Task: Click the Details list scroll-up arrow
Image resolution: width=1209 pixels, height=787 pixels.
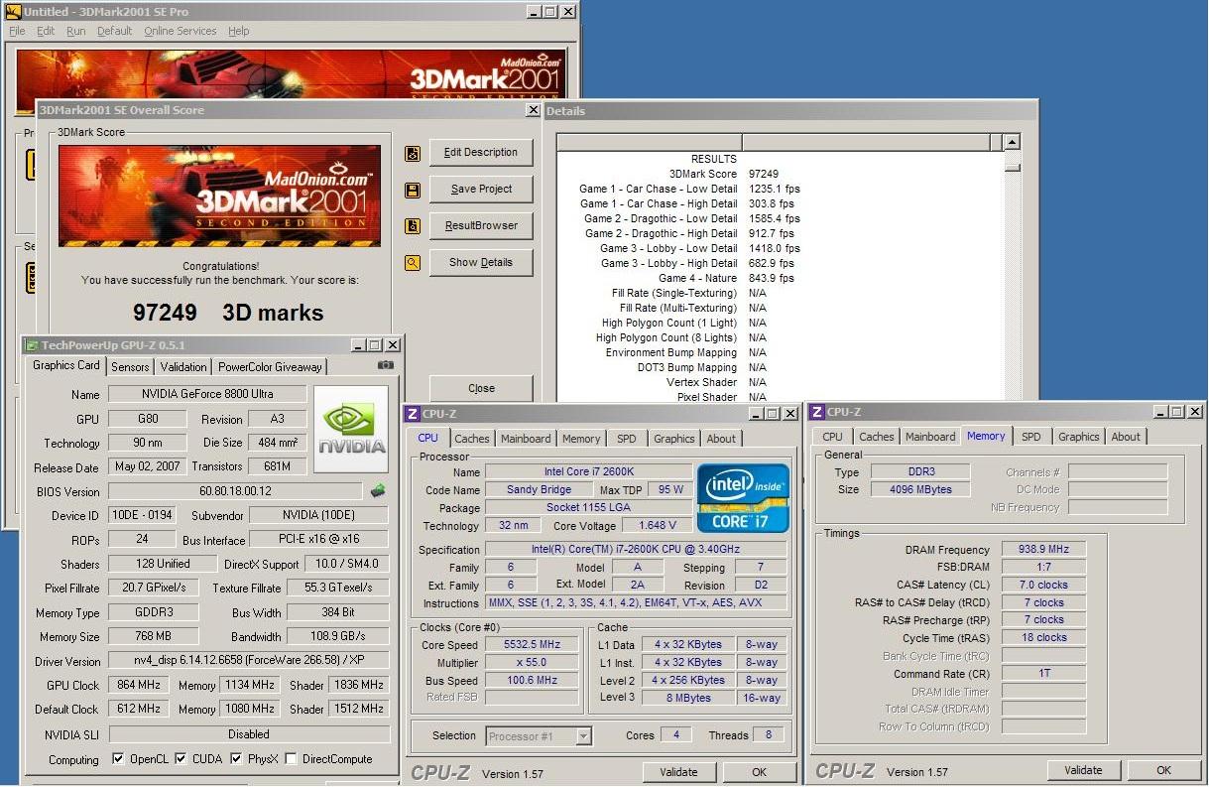Action: (x=1012, y=143)
